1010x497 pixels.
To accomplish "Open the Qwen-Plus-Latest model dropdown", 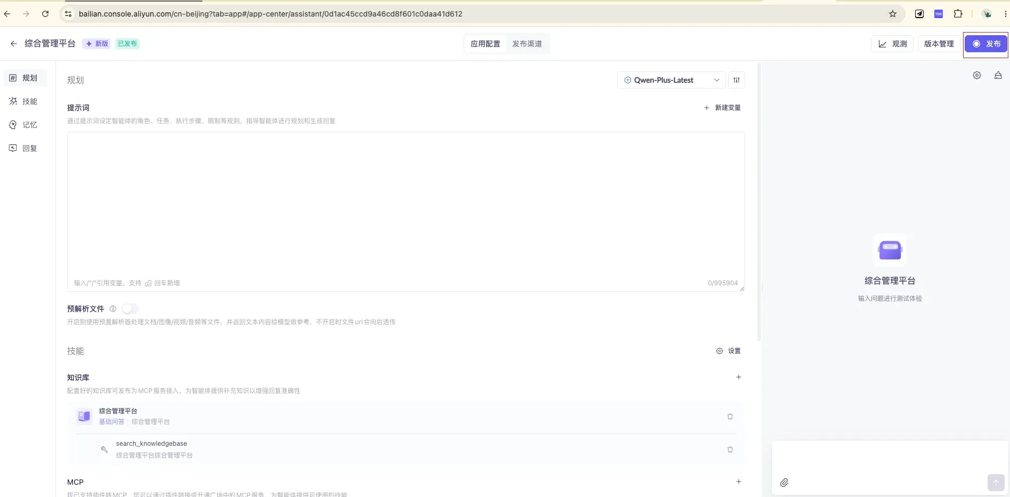I will 672,80.
